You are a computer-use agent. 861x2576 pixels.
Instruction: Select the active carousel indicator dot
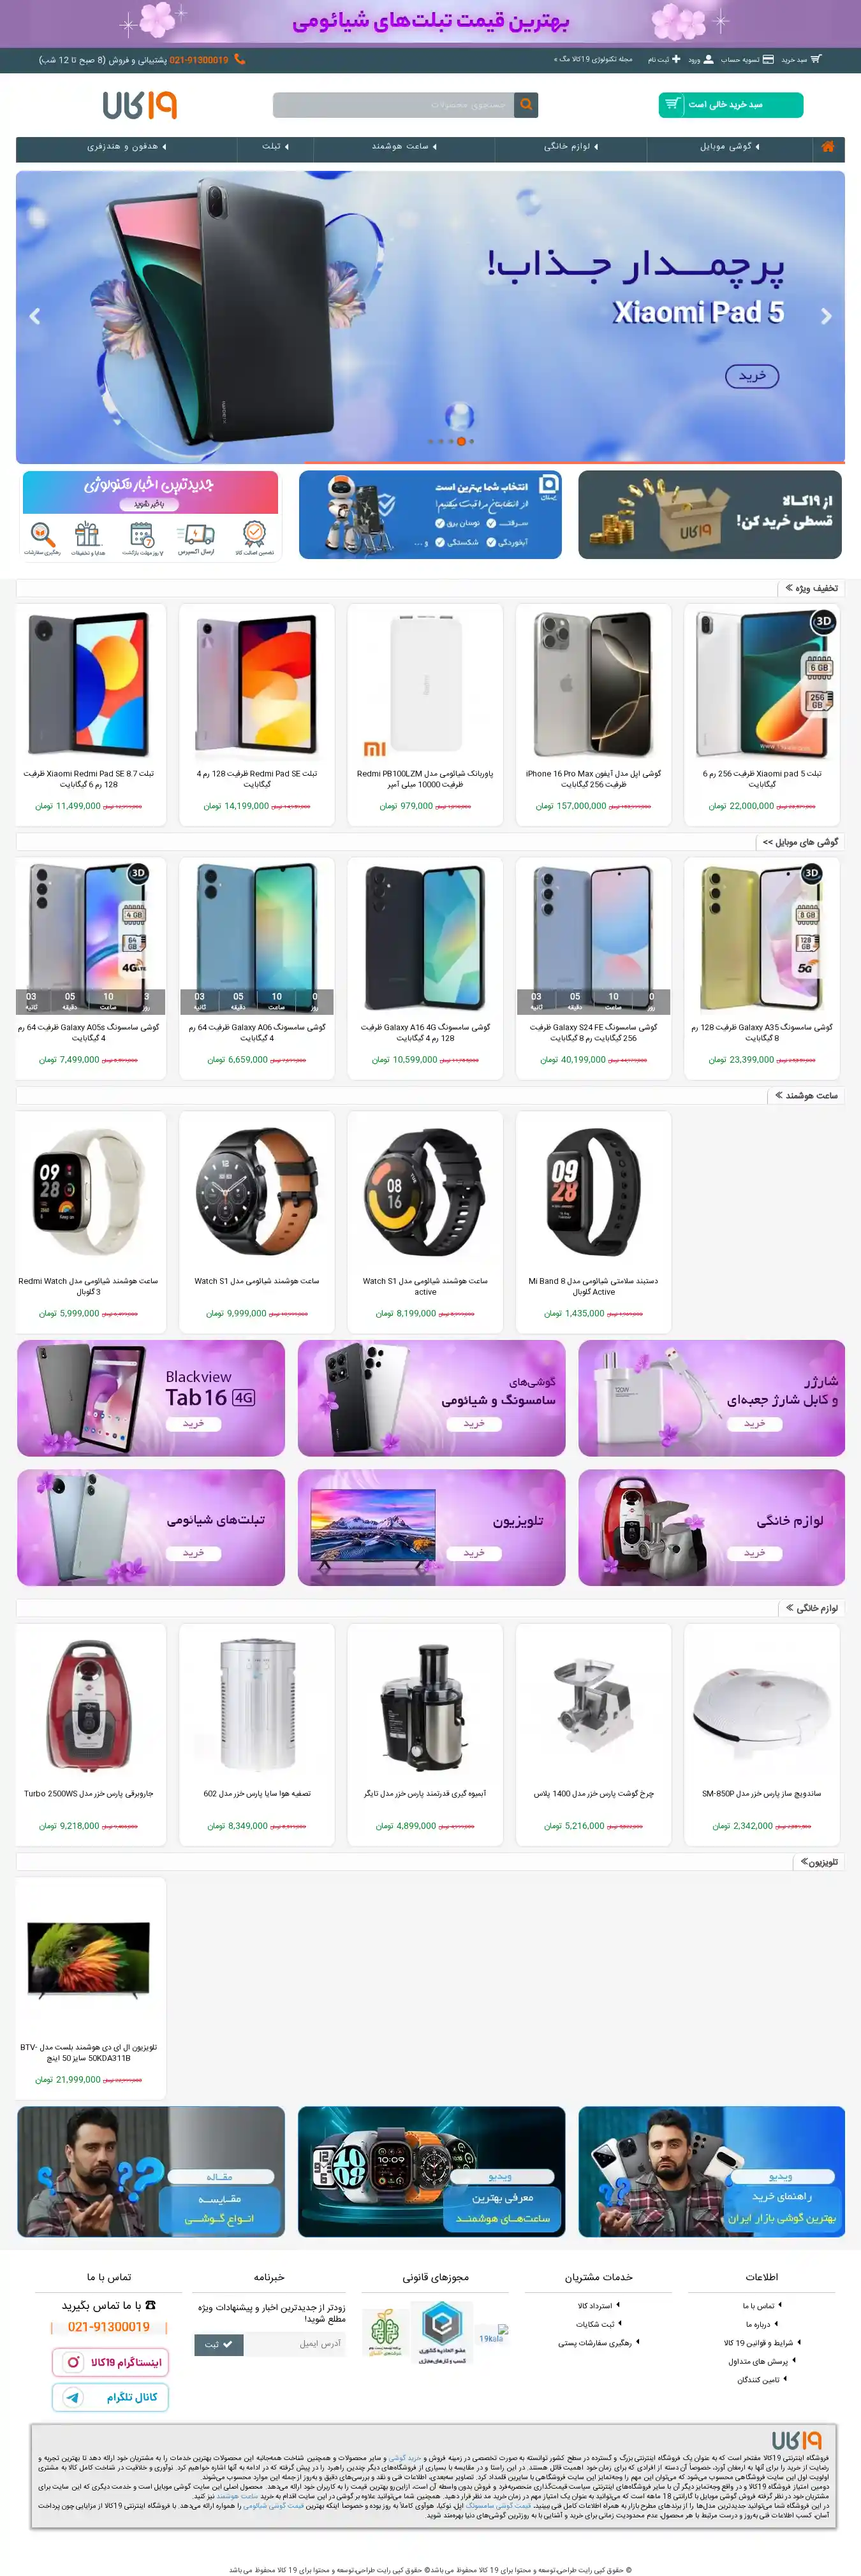[461, 441]
